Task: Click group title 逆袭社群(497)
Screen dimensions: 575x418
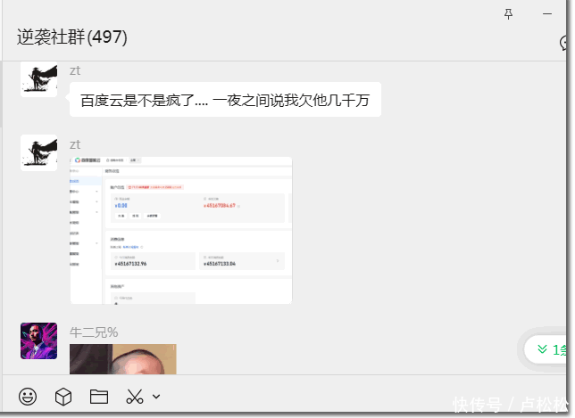Action: [x=72, y=37]
